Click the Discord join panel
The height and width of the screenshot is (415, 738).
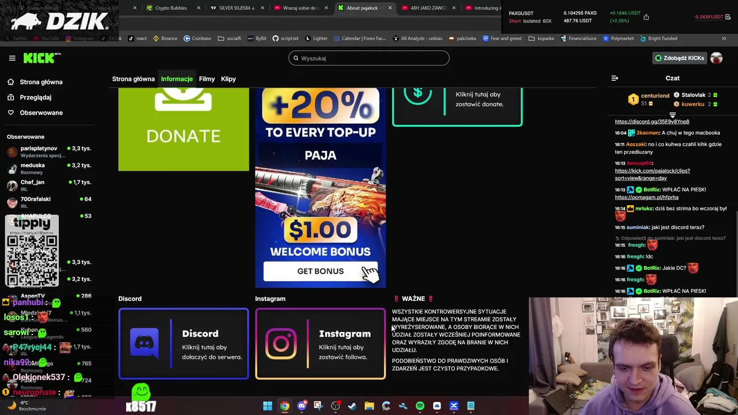(183, 344)
